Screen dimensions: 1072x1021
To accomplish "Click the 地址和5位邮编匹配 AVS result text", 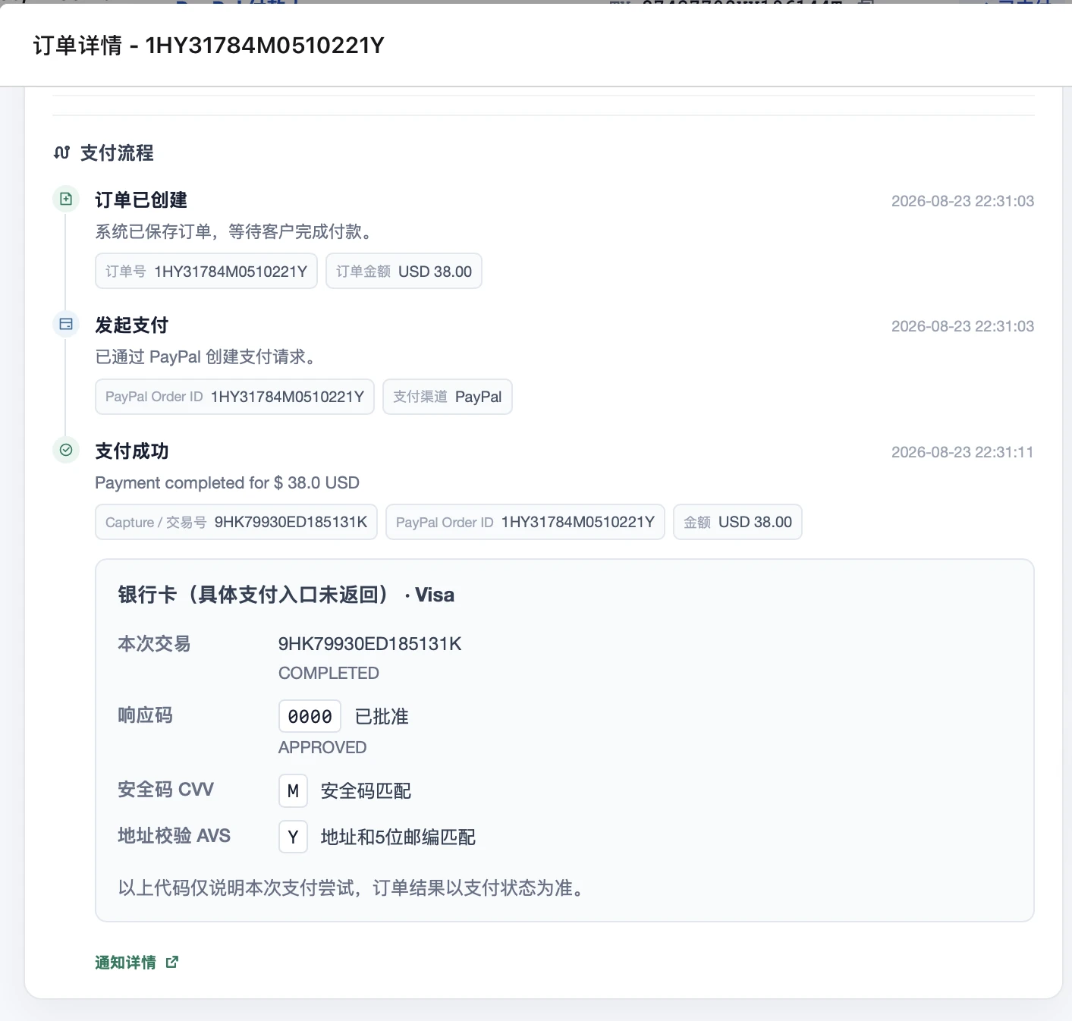I will (398, 837).
